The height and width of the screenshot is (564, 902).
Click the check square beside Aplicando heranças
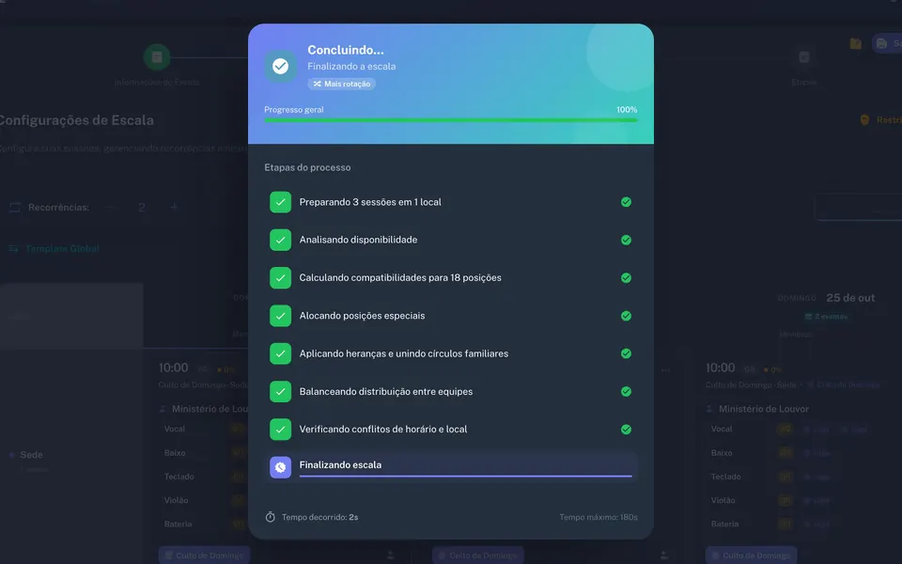(x=280, y=353)
